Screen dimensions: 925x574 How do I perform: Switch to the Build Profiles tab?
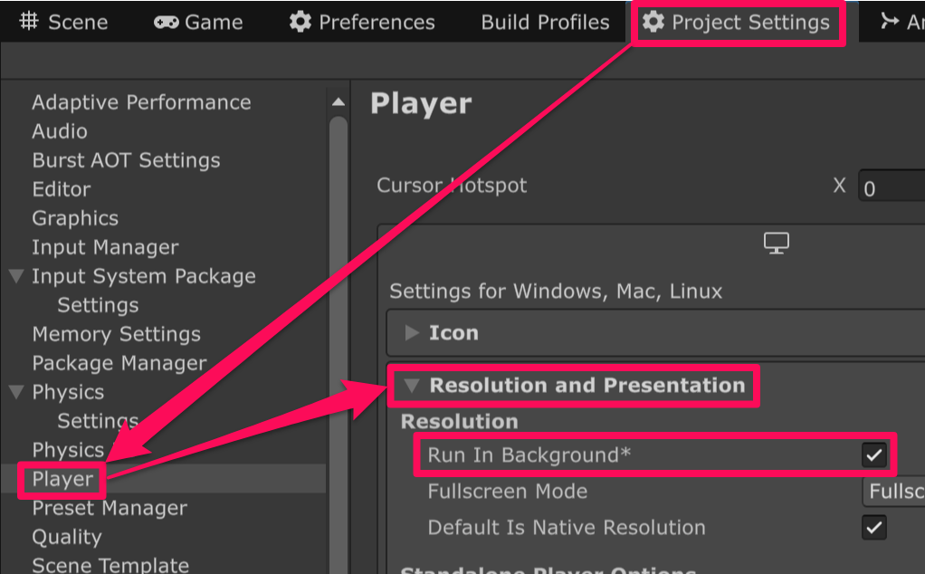coord(545,23)
